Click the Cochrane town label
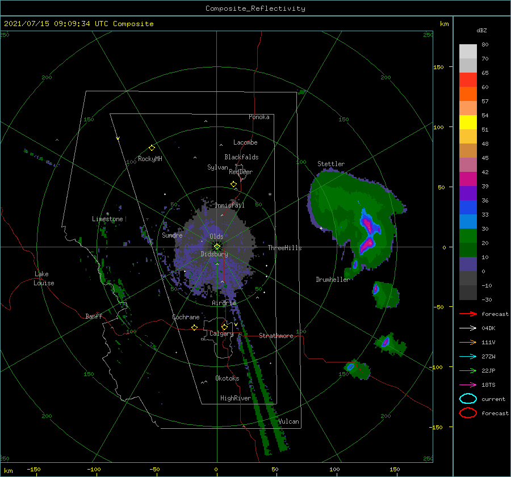The height and width of the screenshot is (477, 511). click(x=186, y=317)
